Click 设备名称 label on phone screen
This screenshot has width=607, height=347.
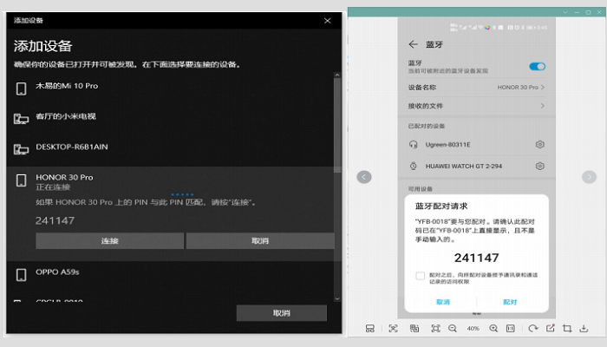pyautogui.click(x=422, y=88)
